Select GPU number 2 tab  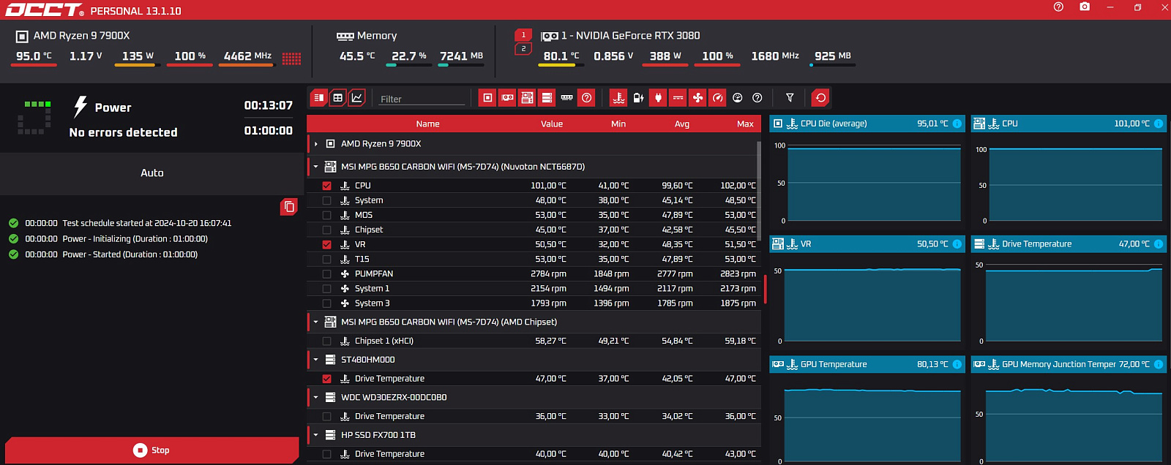[x=523, y=49]
